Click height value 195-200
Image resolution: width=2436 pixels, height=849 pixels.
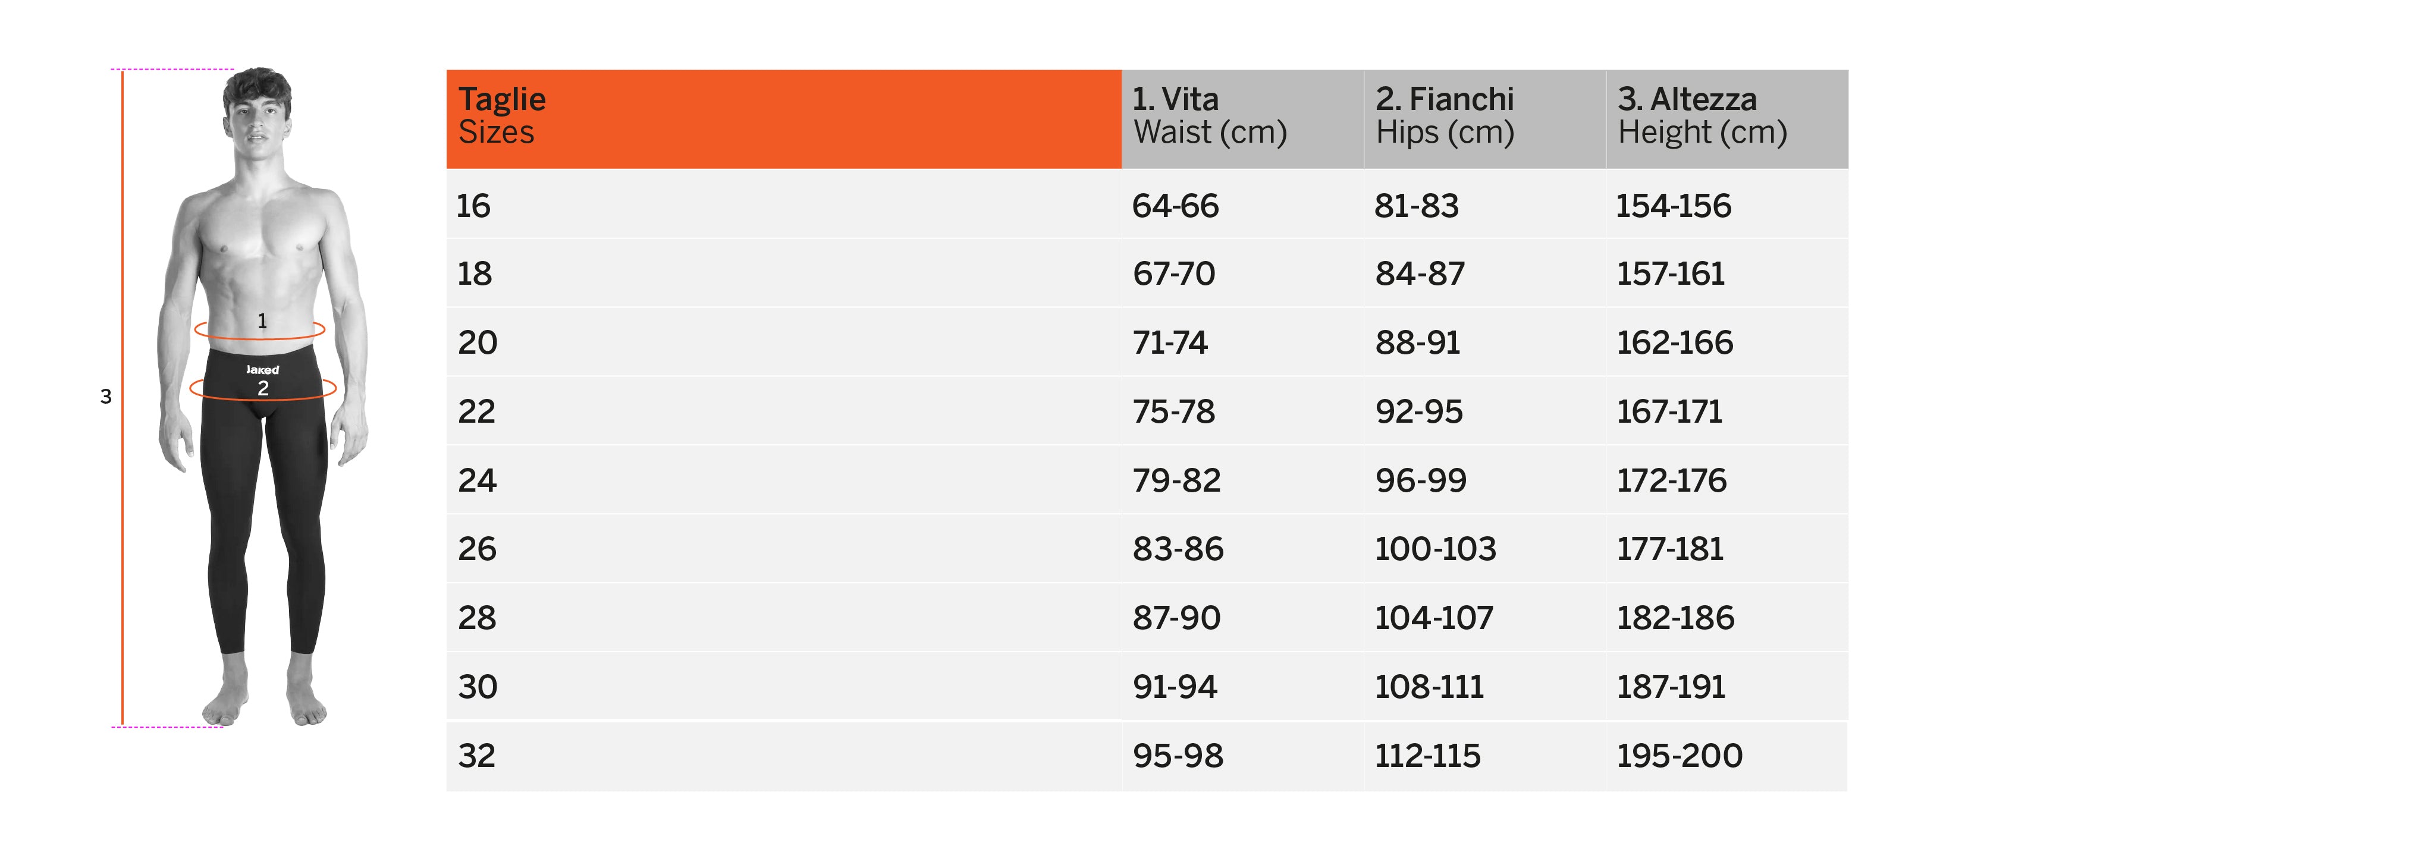pyautogui.click(x=1678, y=756)
